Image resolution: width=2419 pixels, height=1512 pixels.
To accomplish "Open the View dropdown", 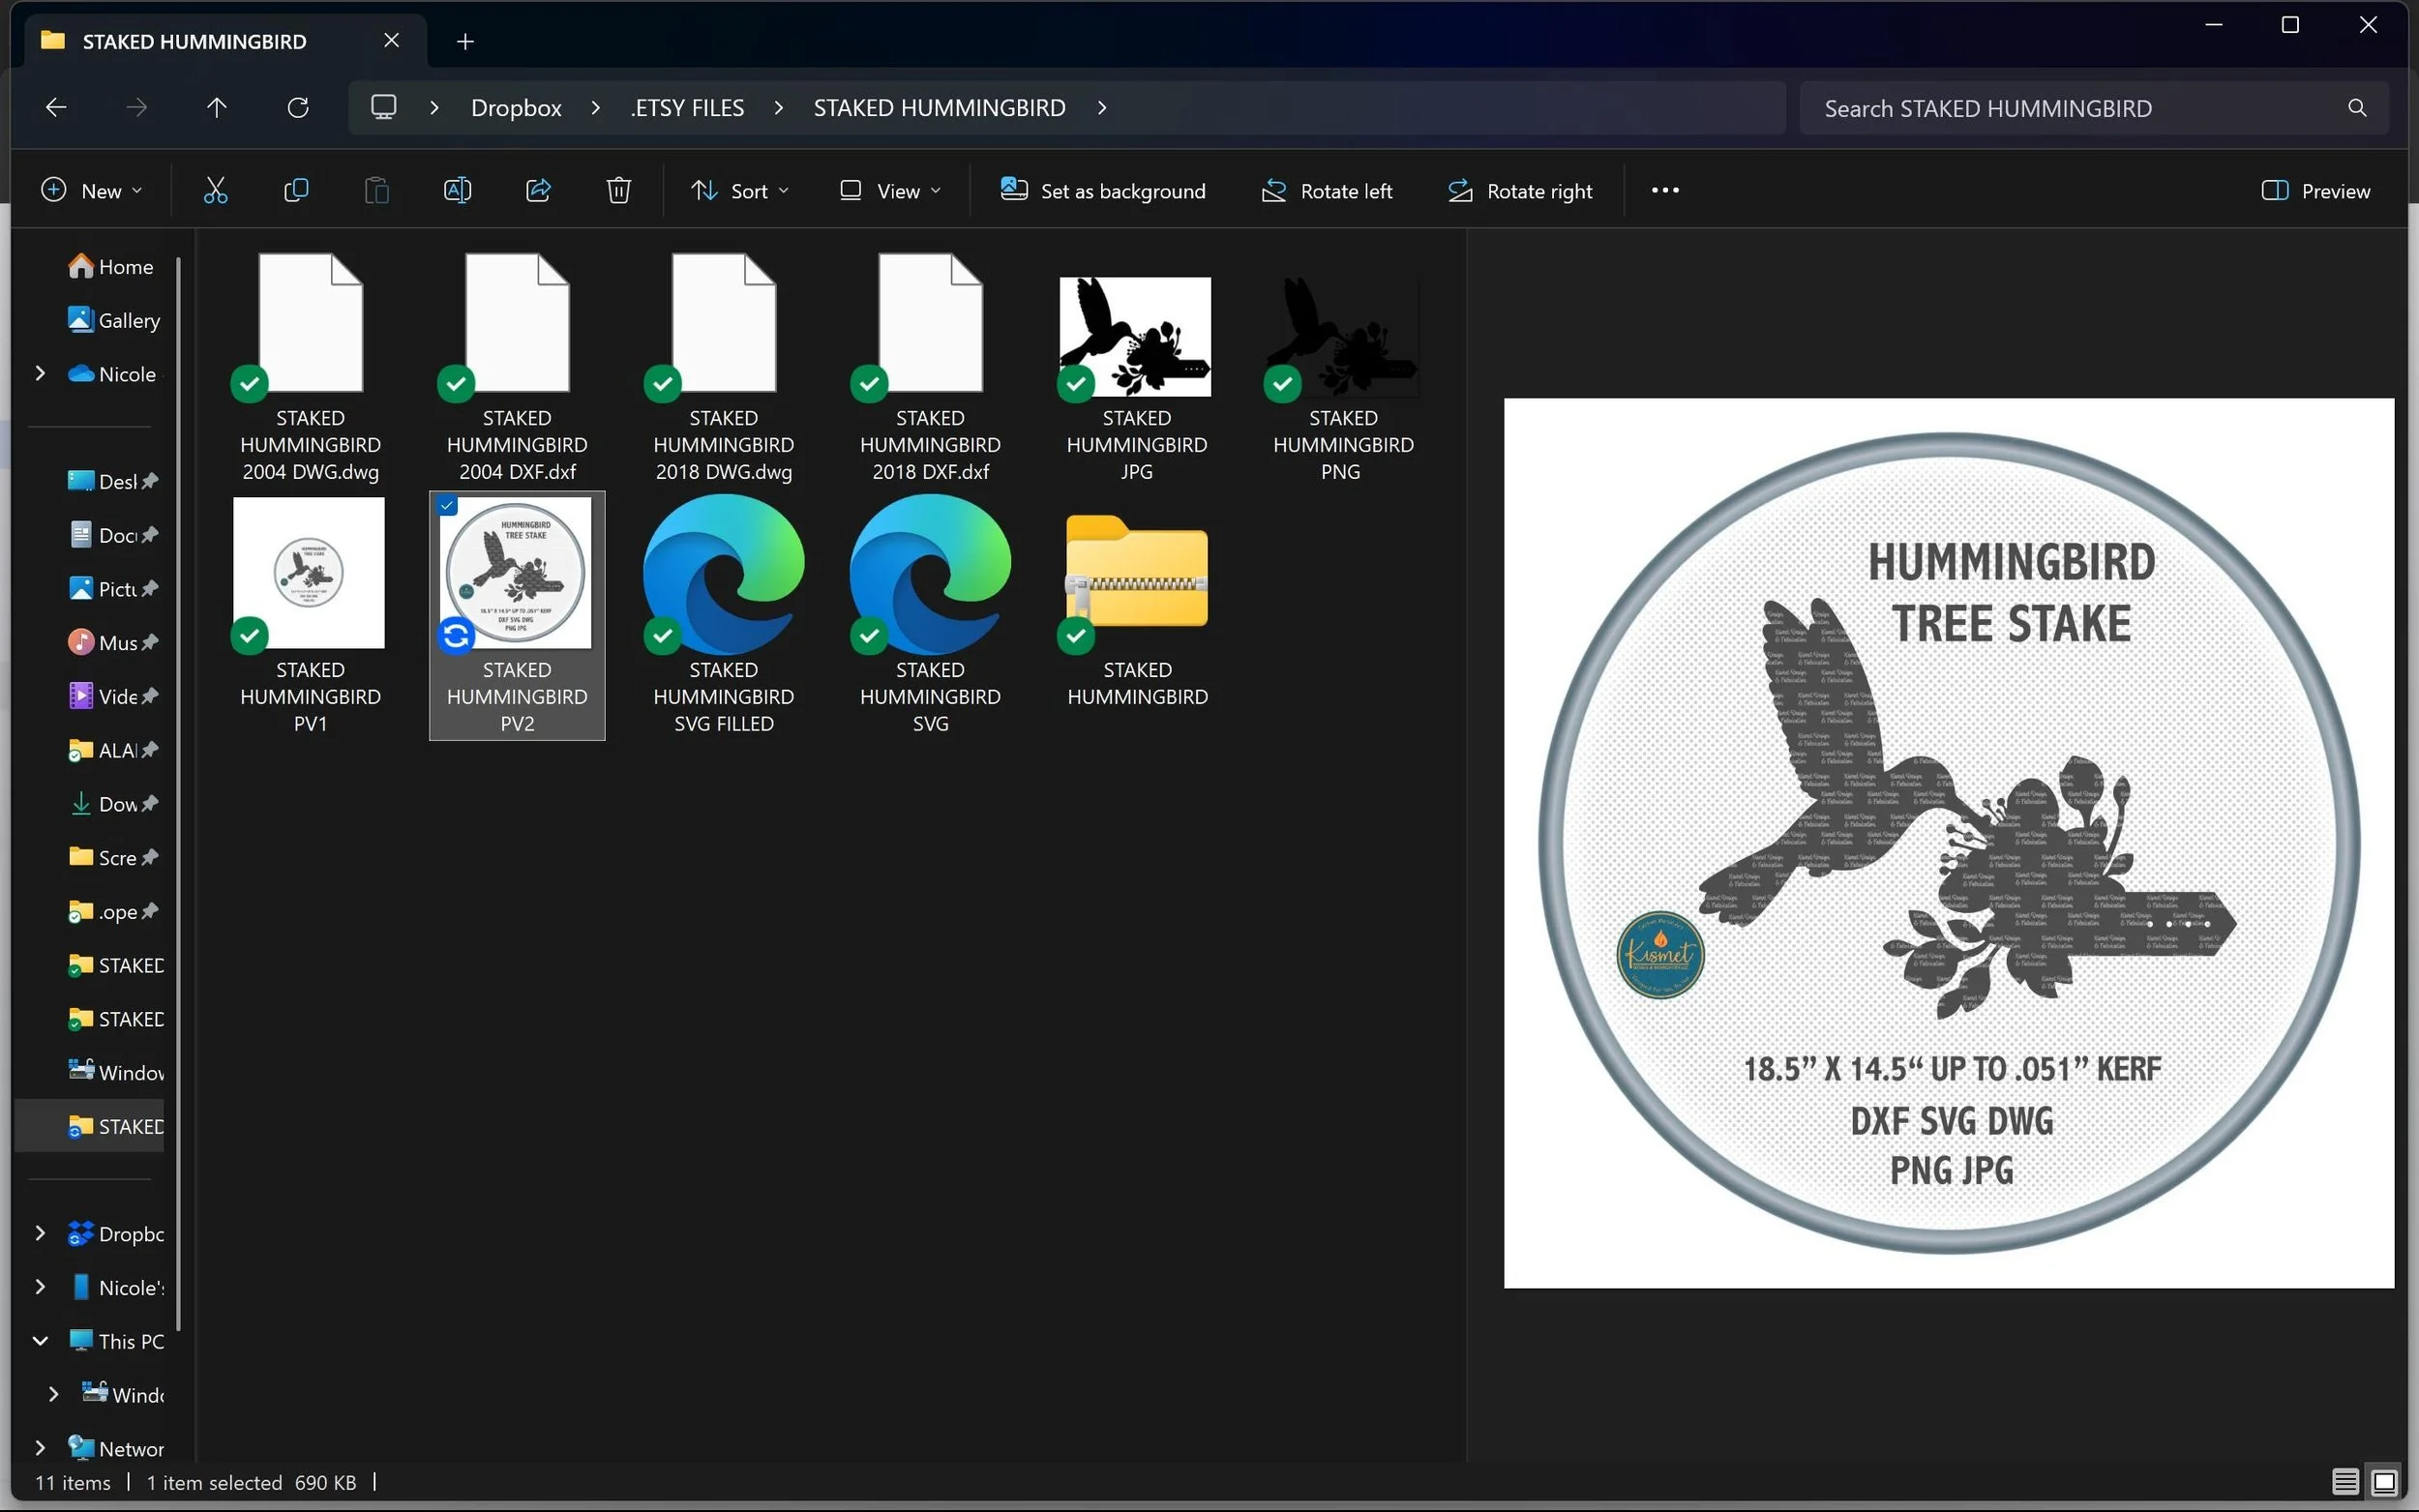I will click(890, 190).
